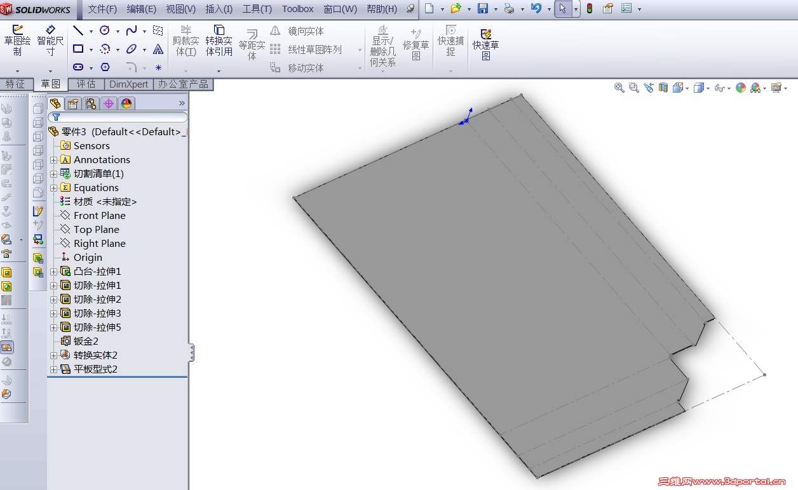
Task: Select the Ellipse sketch tool
Action: (x=132, y=49)
